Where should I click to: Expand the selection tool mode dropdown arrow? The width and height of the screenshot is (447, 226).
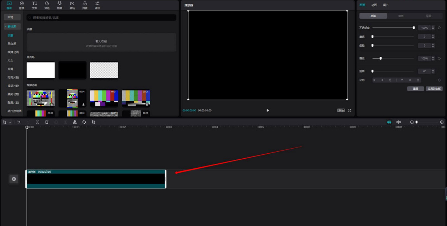(10, 122)
